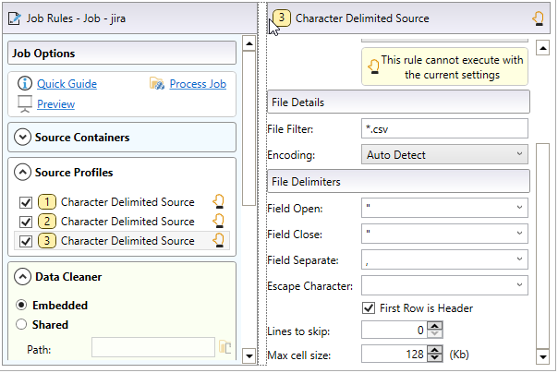Click warning hand icon beside source profile 2
This screenshot has height=373, width=558.
point(219,221)
